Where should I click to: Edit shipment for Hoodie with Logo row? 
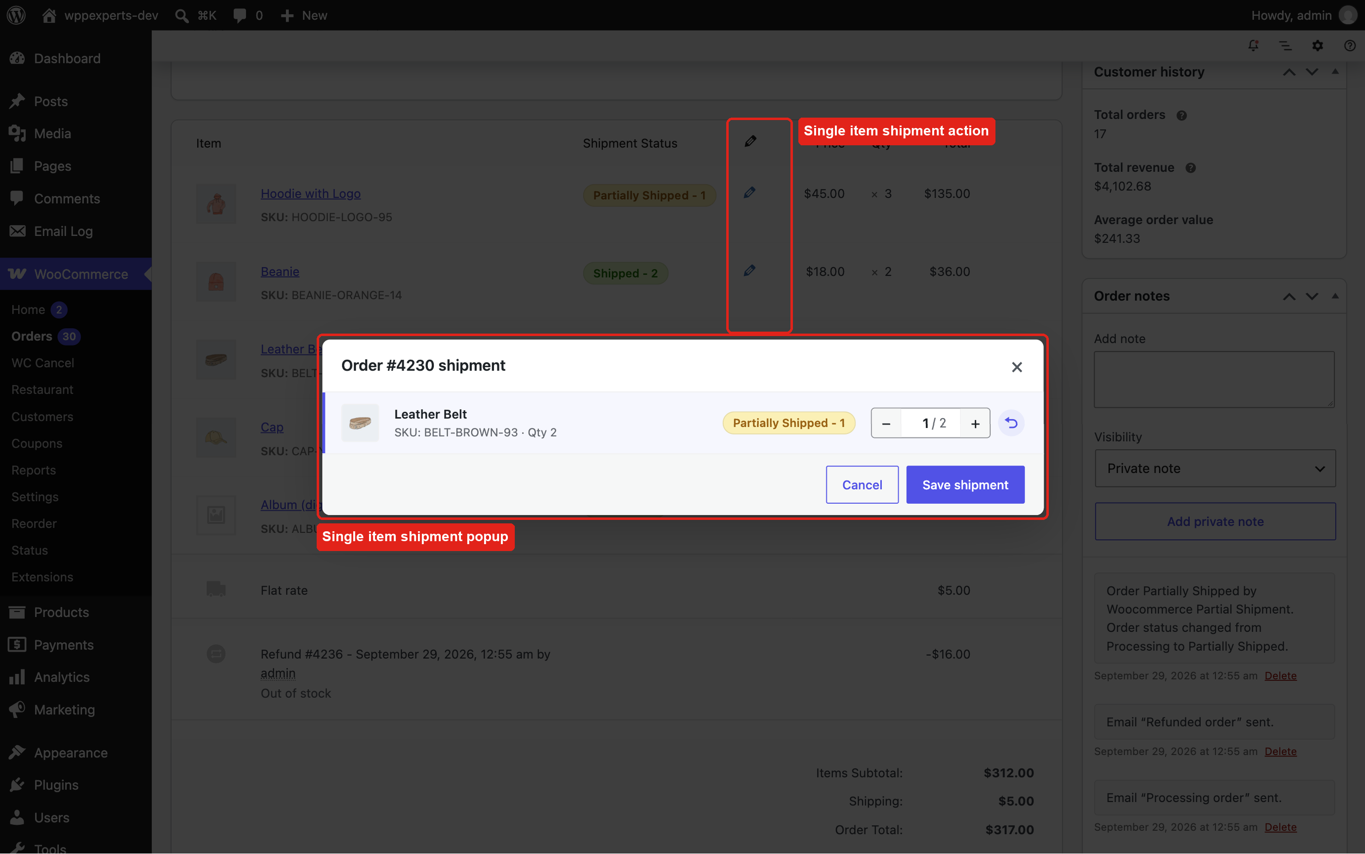point(749,193)
